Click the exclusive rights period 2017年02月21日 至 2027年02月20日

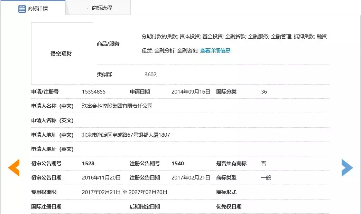(124, 192)
